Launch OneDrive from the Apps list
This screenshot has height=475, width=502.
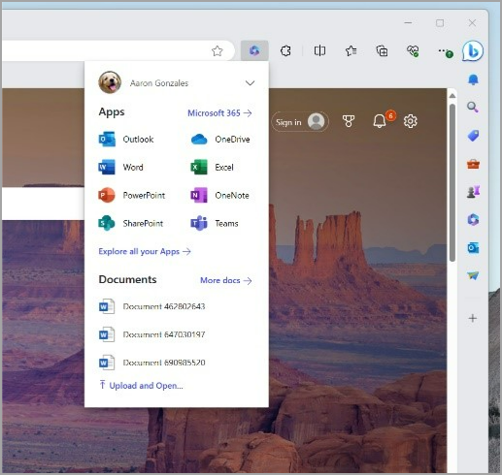(220, 140)
